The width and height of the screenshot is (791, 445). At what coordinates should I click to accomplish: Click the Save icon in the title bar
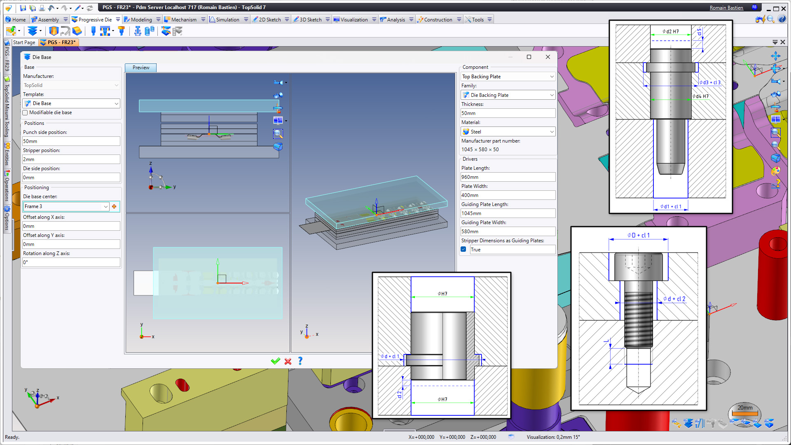(23, 8)
